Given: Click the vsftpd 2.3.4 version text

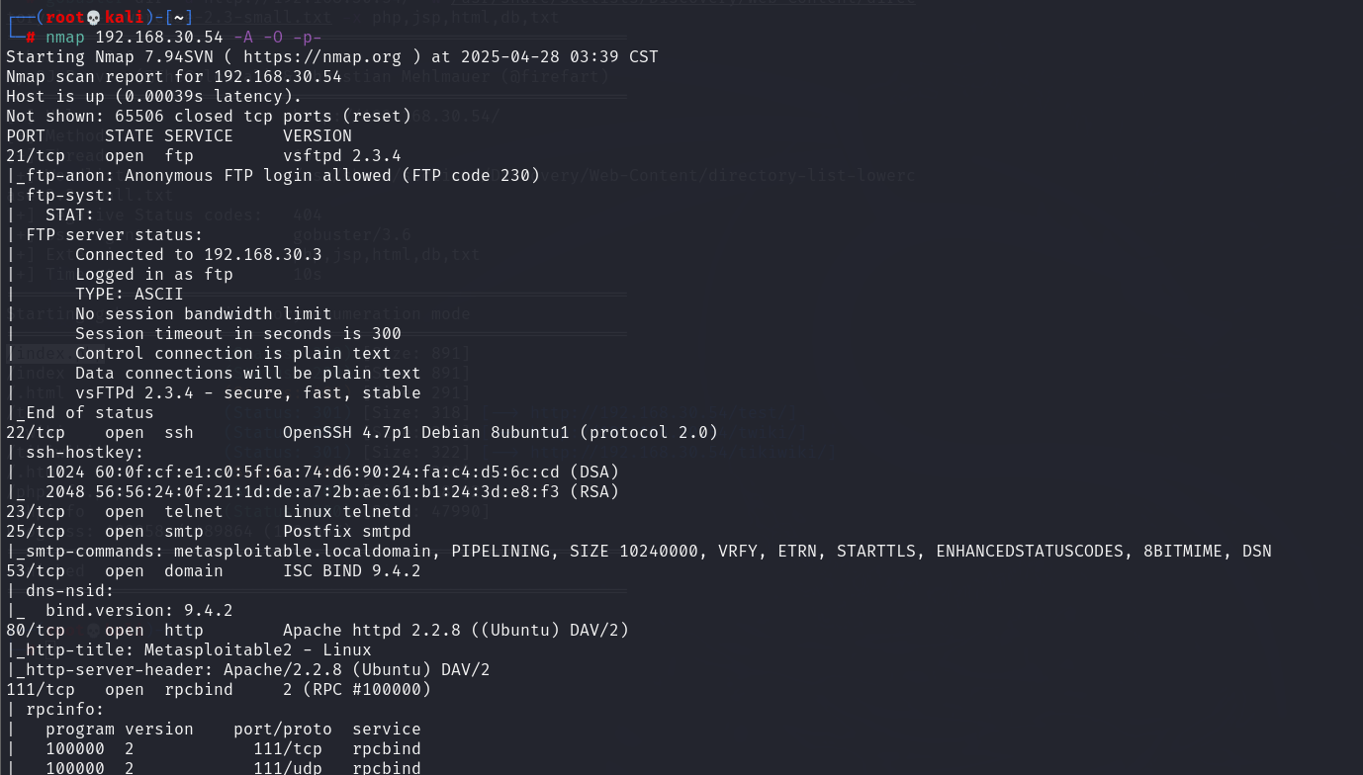Looking at the screenshot, I should pyautogui.click(x=342, y=155).
